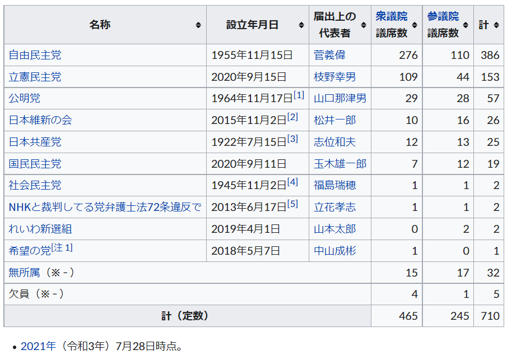Open the 立憲民主党 party link
This screenshot has height=354, width=507.
click(35, 77)
